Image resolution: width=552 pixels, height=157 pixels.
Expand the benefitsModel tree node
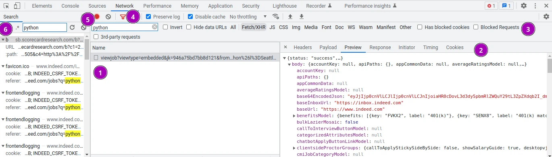(x=294, y=116)
